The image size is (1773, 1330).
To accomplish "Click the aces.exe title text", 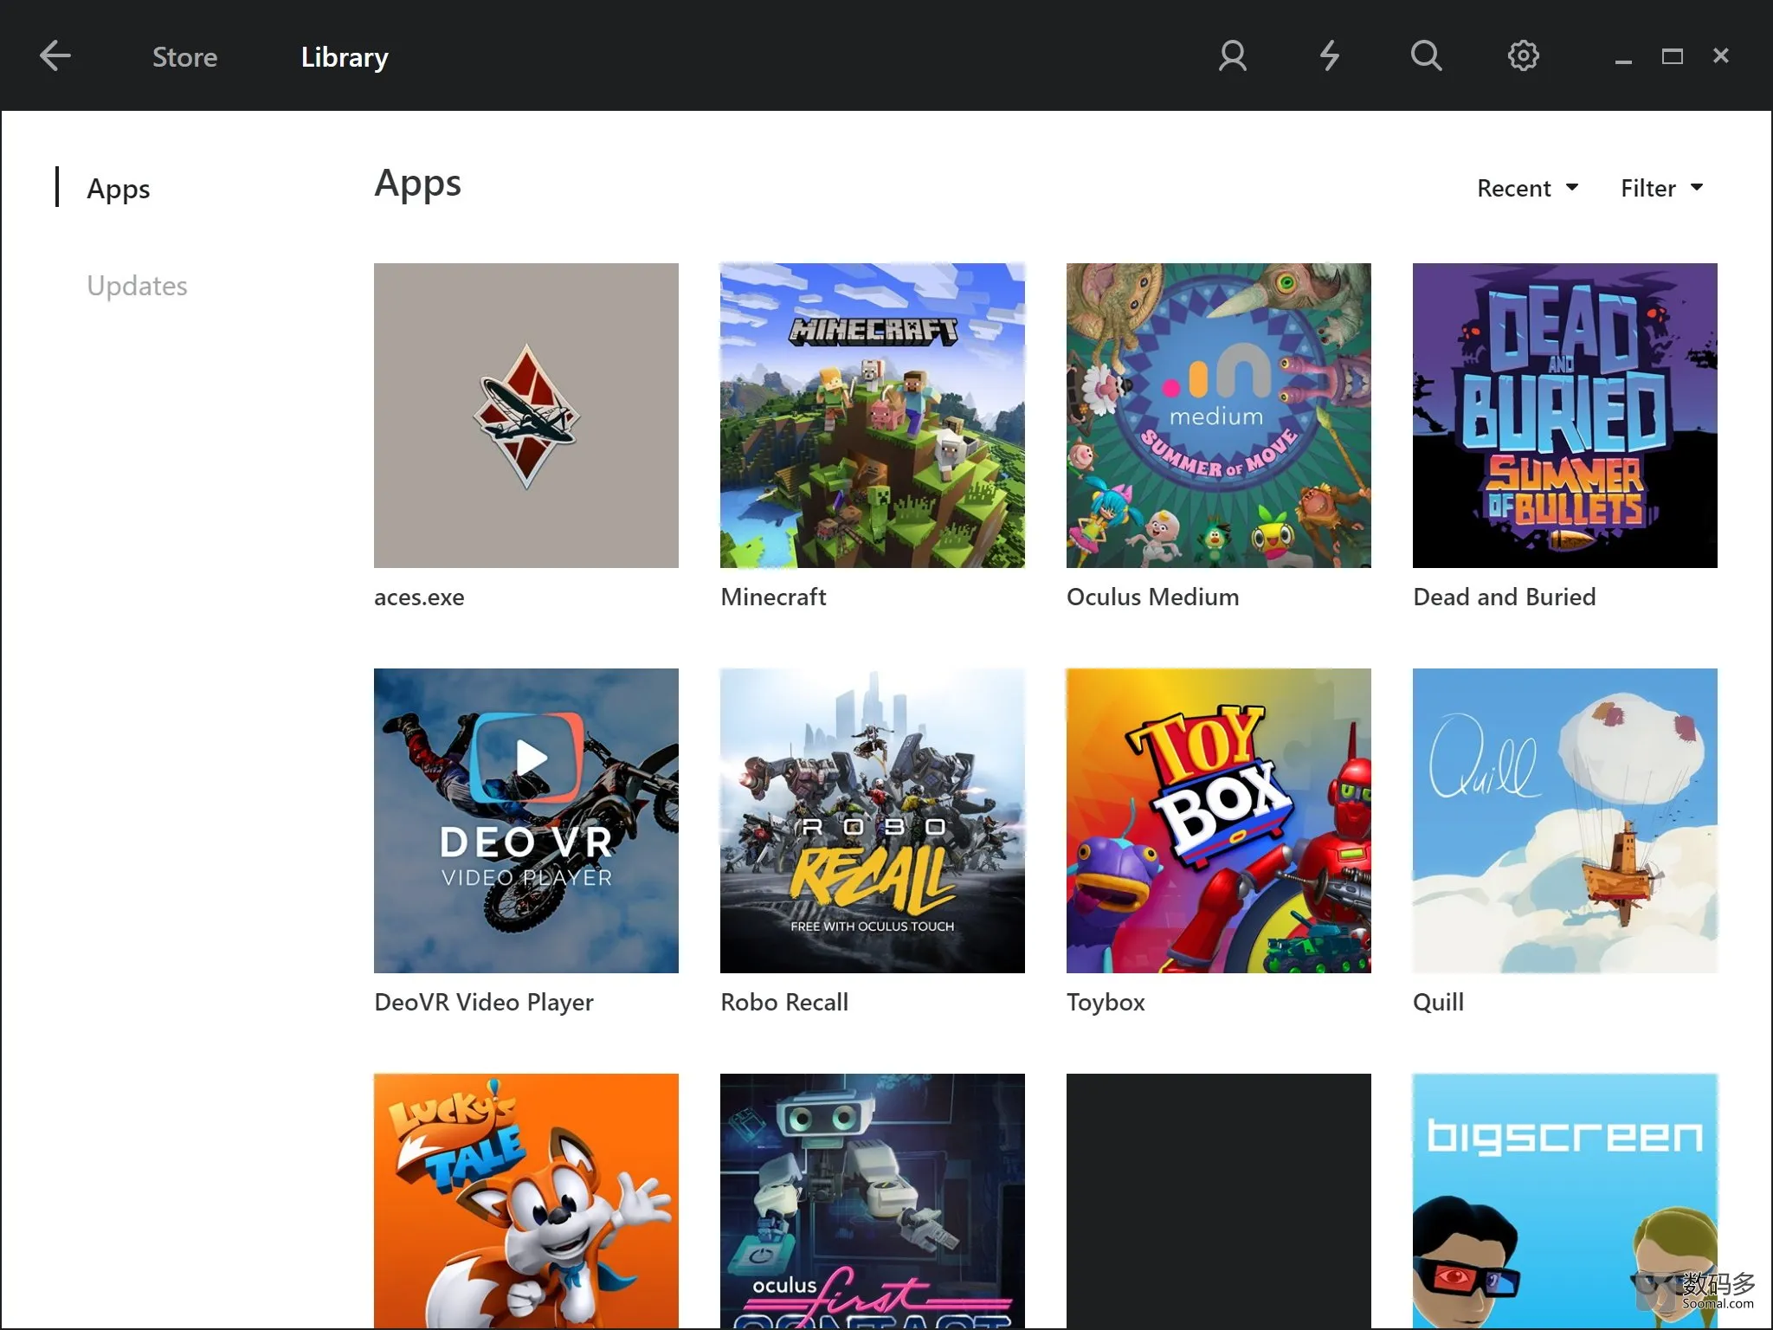I will [x=419, y=597].
